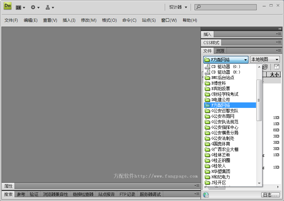Viewport: 284px width, 201px height.
Task: Select the 参考 results tab
Action: [21, 194]
